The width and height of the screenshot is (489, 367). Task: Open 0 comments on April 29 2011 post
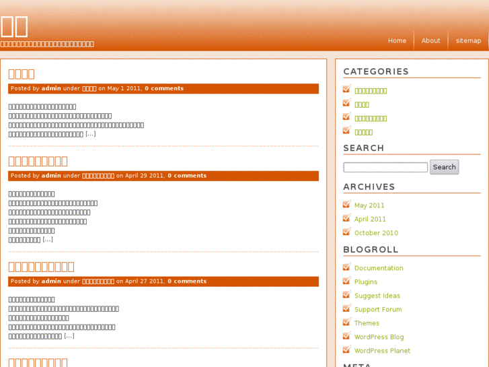point(187,176)
